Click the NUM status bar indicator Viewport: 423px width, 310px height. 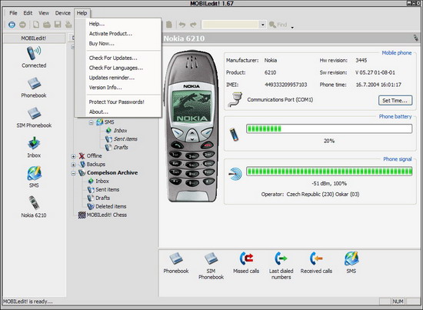tap(398, 302)
